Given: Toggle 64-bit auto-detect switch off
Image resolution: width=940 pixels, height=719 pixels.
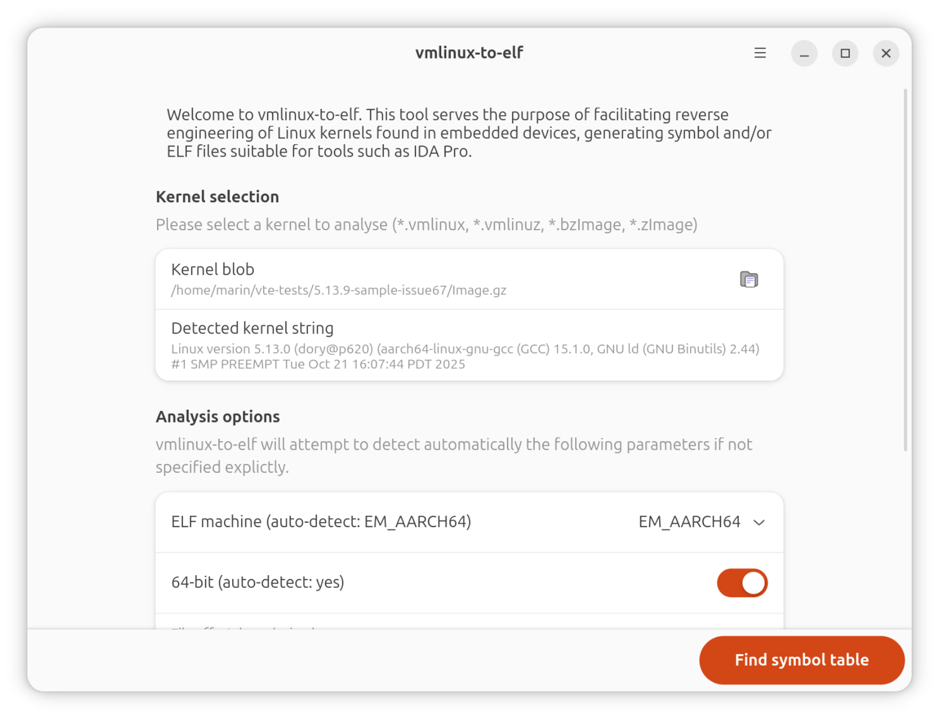Looking at the screenshot, I should point(742,582).
